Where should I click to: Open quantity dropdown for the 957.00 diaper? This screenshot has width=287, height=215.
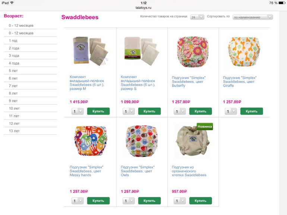(180, 201)
